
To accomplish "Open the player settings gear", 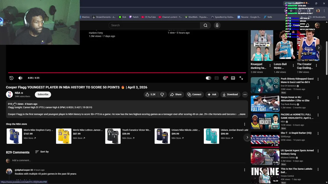I will 225,78.
